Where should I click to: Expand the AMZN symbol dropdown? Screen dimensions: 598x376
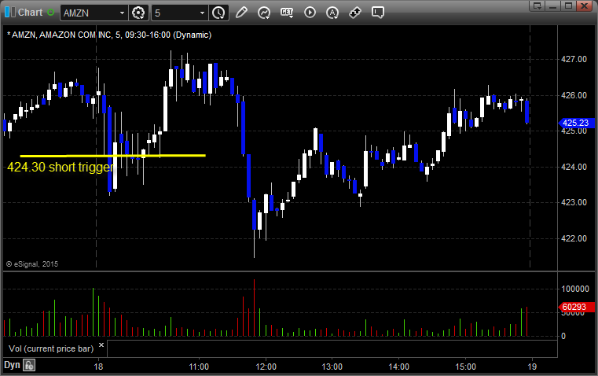(122, 13)
